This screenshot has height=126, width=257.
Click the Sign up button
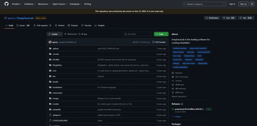tap(243, 4)
